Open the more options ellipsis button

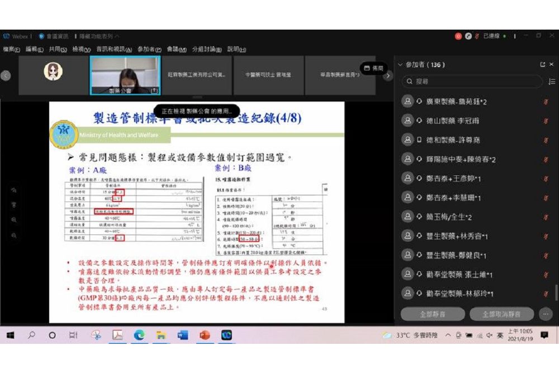[546, 314]
